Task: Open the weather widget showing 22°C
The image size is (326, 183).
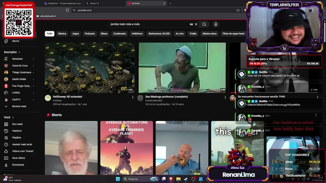Action: pyautogui.click(x=13, y=179)
